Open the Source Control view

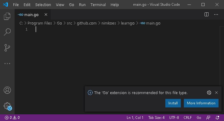click(7, 47)
